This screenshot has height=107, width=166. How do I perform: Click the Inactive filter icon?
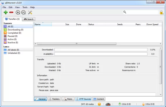point(5,43)
